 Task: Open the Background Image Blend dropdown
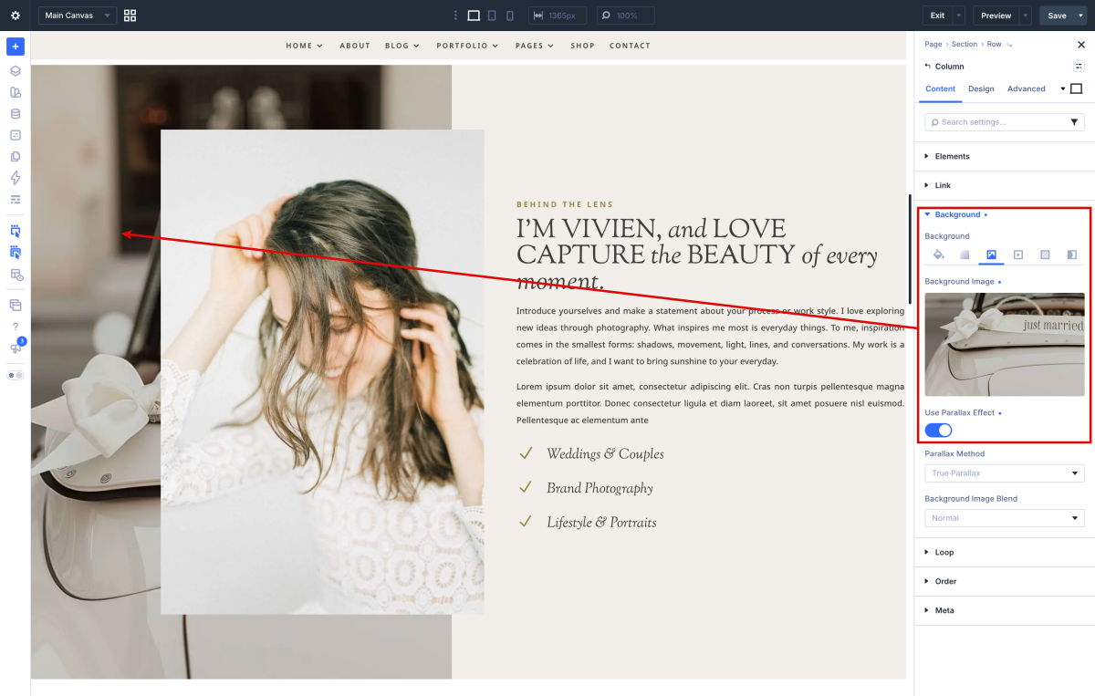coord(1005,518)
